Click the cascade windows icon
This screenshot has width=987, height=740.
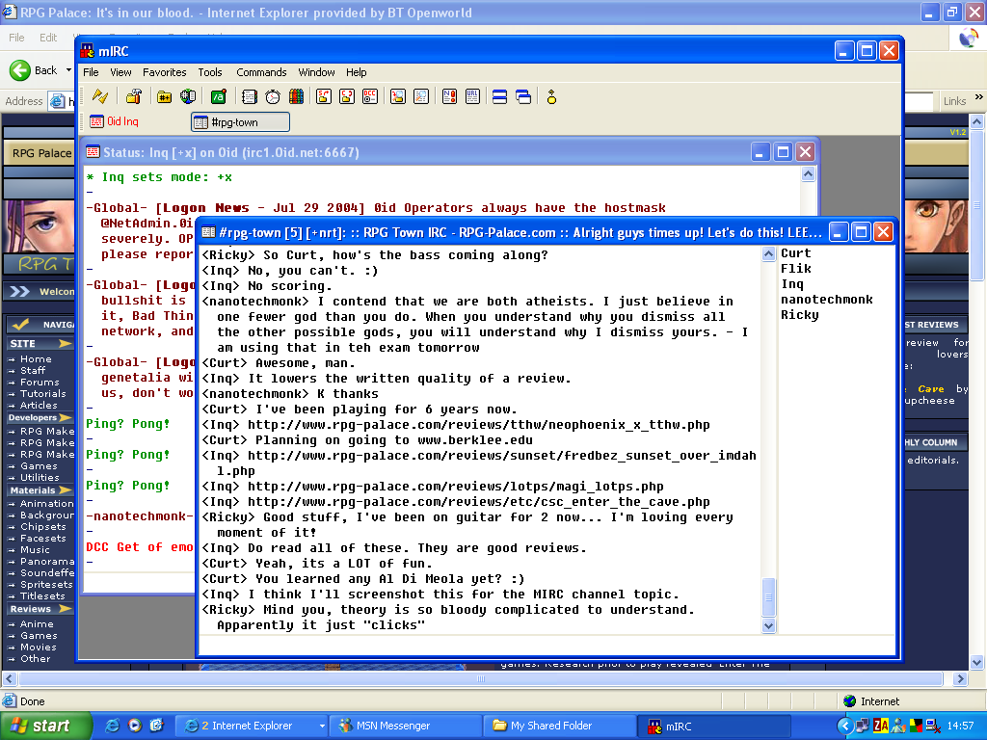523,96
